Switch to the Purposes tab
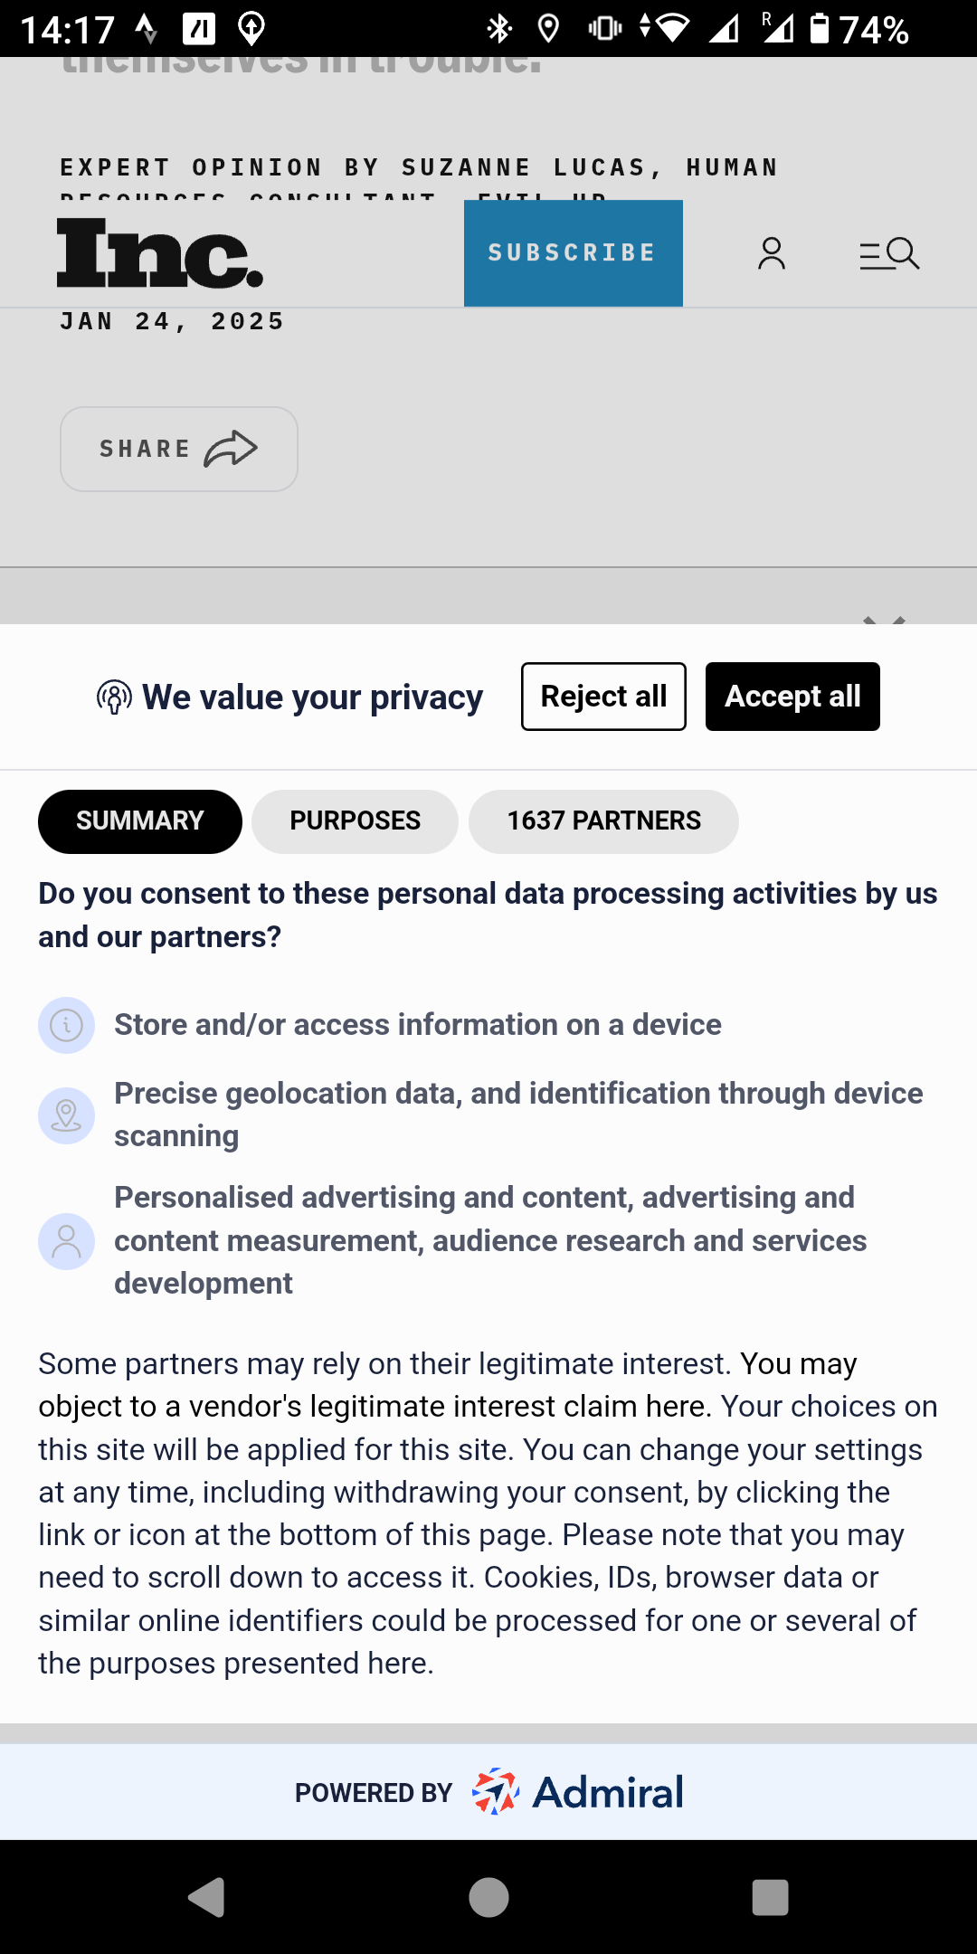Screen dimensions: 977x1954 [355, 821]
